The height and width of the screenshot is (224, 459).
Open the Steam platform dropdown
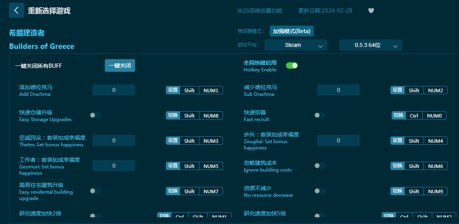295,45
